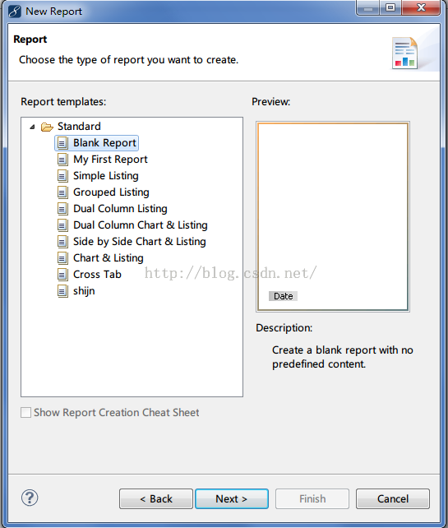This screenshot has height=528, width=448.
Task: Click the Date field in preview
Action: (x=283, y=296)
